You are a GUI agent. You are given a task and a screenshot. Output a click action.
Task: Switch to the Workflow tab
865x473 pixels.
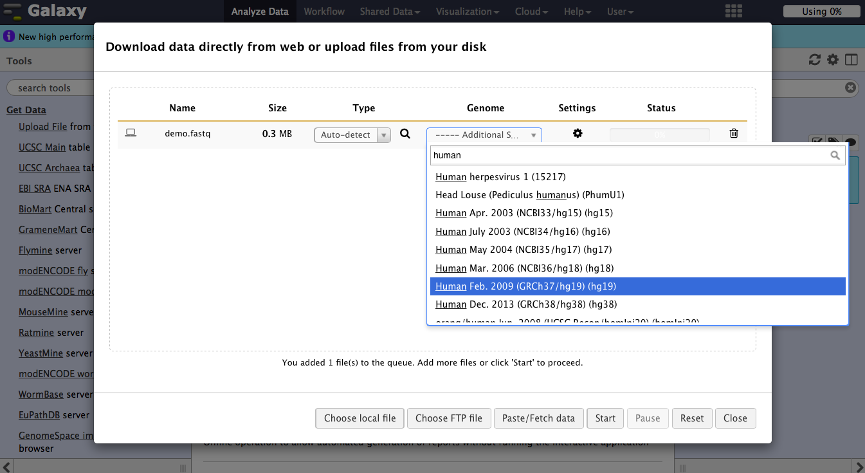pos(324,12)
